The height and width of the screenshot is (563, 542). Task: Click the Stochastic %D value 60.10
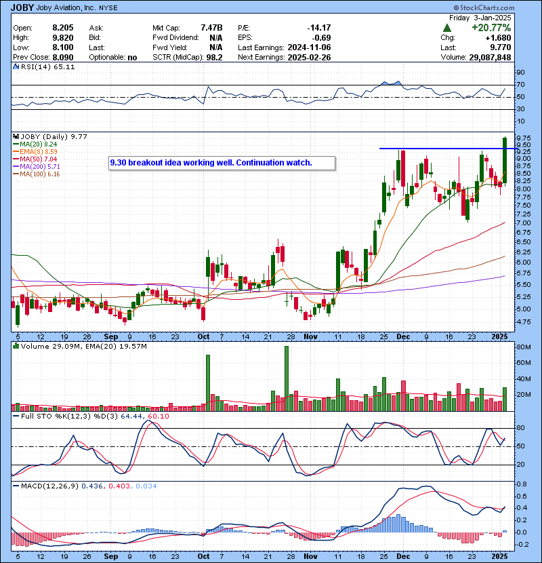[x=158, y=416]
